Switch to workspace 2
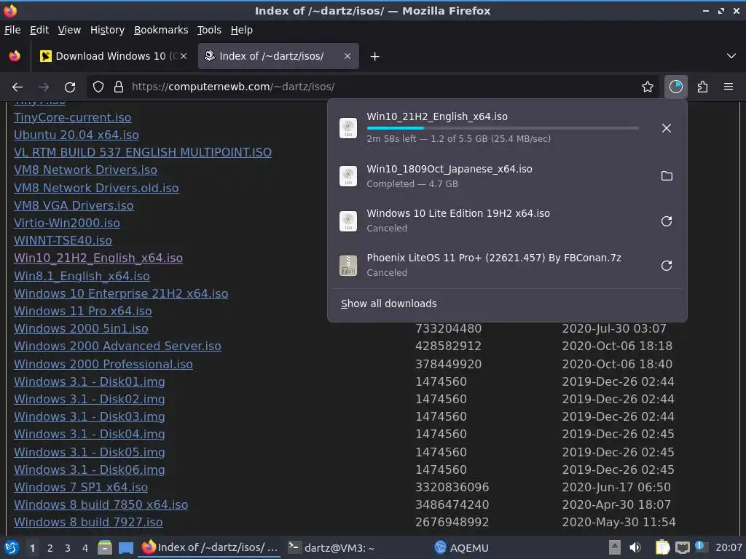The width and height of the screenshot is (746, 559). [x=50, y=548]
